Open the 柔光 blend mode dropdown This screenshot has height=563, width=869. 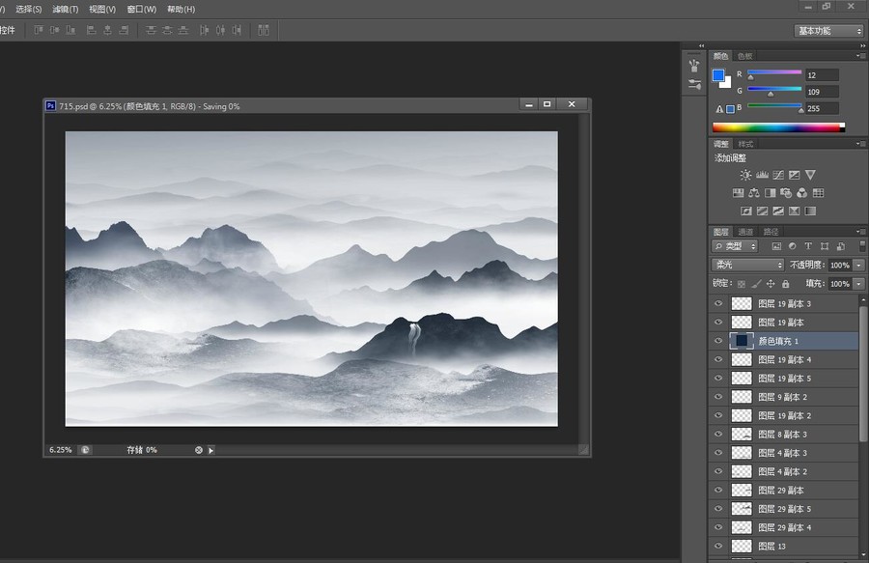[x=747, y=265]
